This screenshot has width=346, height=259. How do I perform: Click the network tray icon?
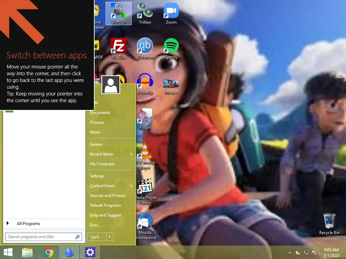[x=306, y=253]
